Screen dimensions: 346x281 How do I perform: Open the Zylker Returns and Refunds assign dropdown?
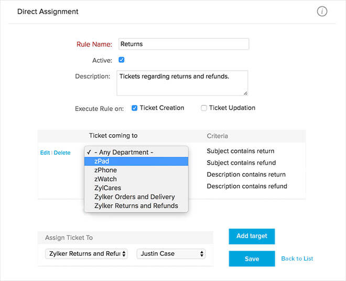click(87, 254)
